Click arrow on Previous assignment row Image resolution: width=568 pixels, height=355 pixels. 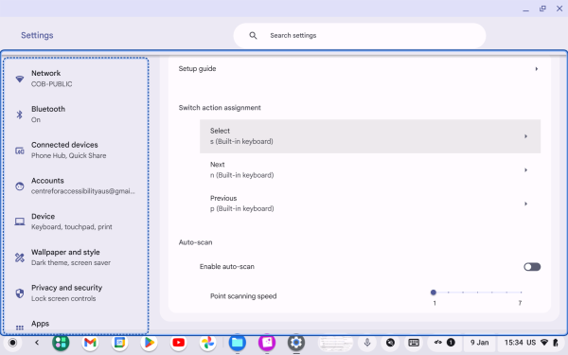pos(525,204)
